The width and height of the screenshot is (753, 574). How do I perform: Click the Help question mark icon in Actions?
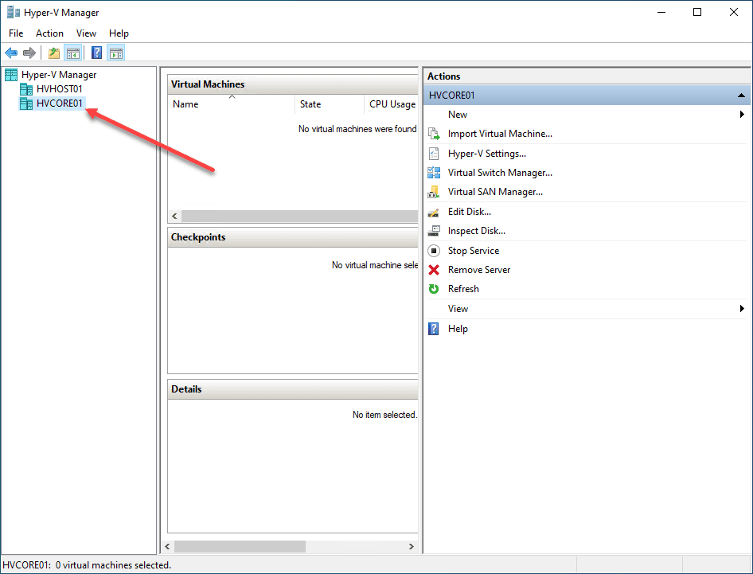click(x=434, y=329)
